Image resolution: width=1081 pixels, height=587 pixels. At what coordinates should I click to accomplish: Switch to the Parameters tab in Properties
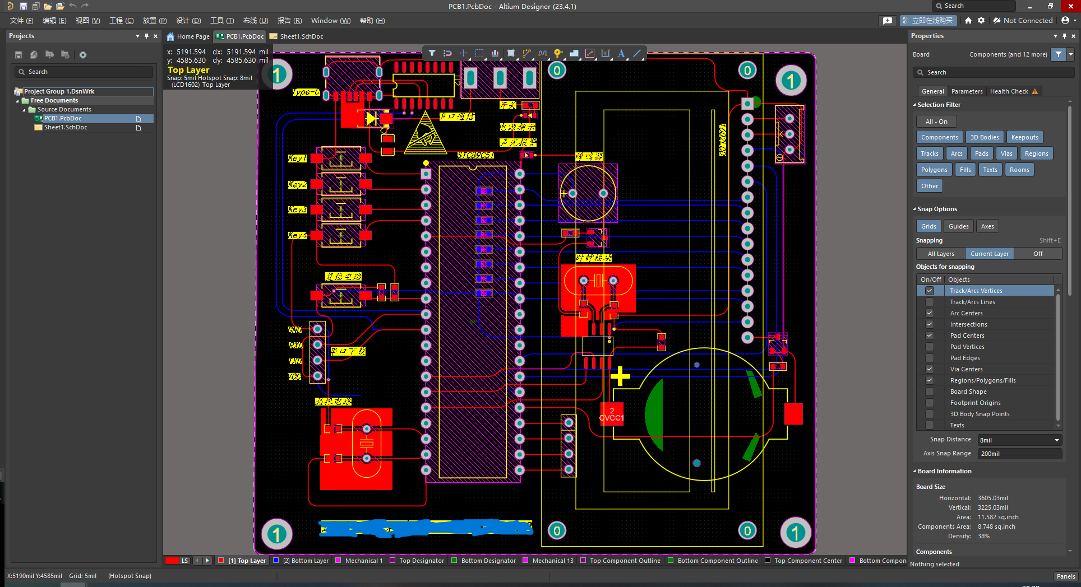tap(967, 91)
